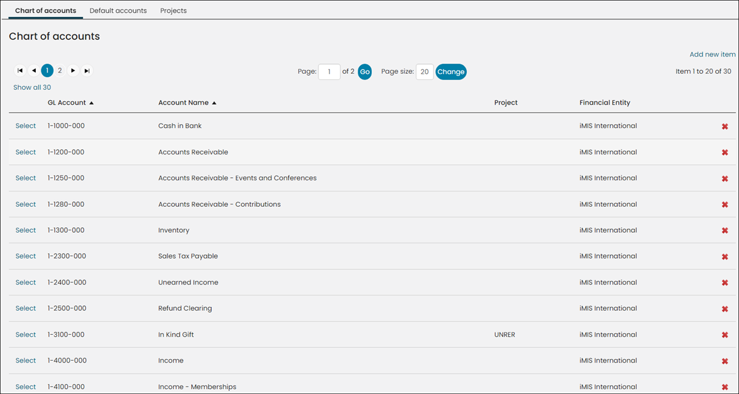
Task: Delete the Unearned Income row
Action: (725, 283)
